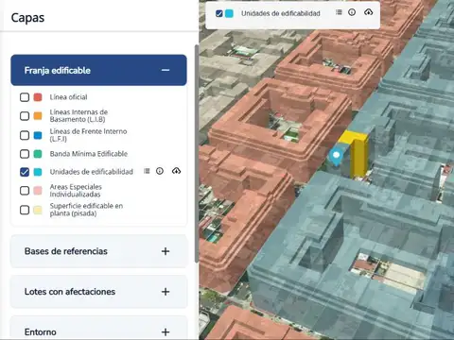Click pale yellow swatch for Superficie edificable
The image size is (454, 340).
38,210
